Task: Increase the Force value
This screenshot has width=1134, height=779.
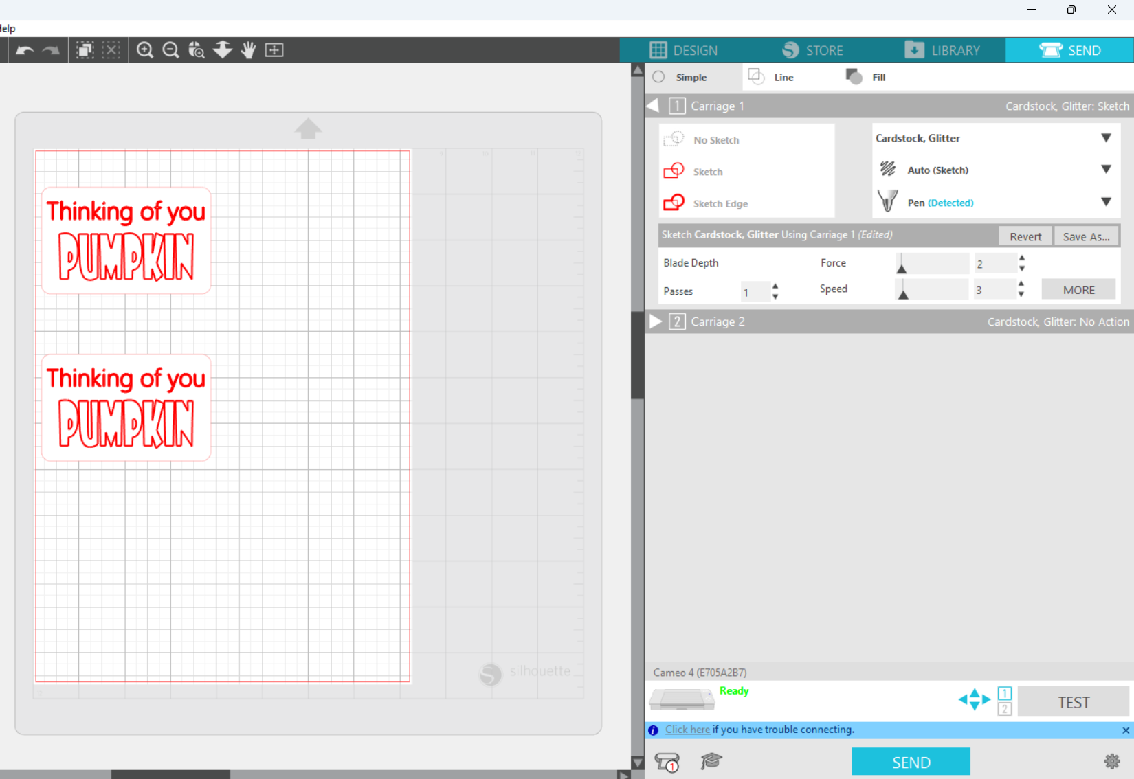Action: [x=1022, y=258]
